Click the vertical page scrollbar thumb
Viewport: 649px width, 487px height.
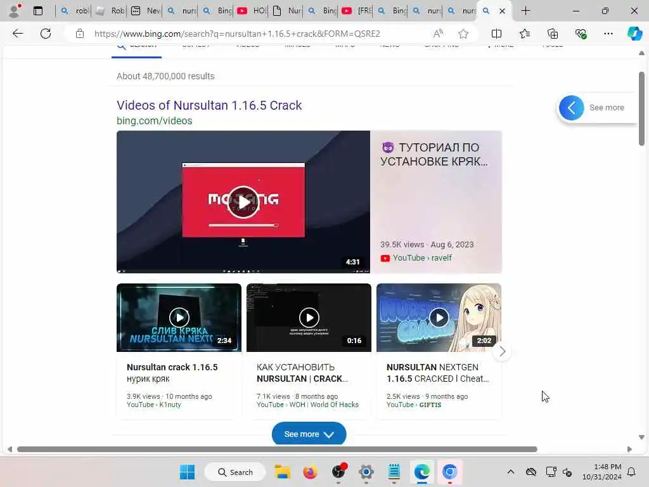click(641, 108)
